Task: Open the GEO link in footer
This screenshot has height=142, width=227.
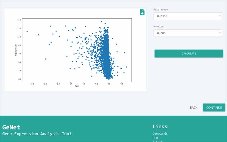Action: click(155, 138)
